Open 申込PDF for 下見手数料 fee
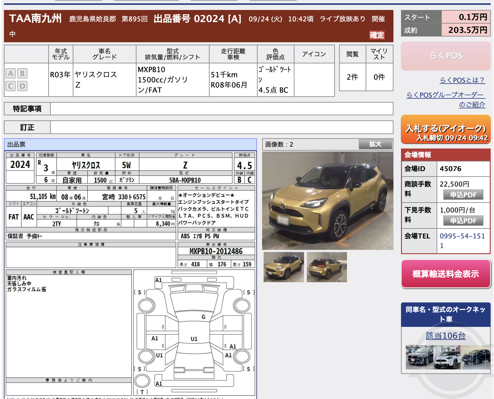 [463, 221]
